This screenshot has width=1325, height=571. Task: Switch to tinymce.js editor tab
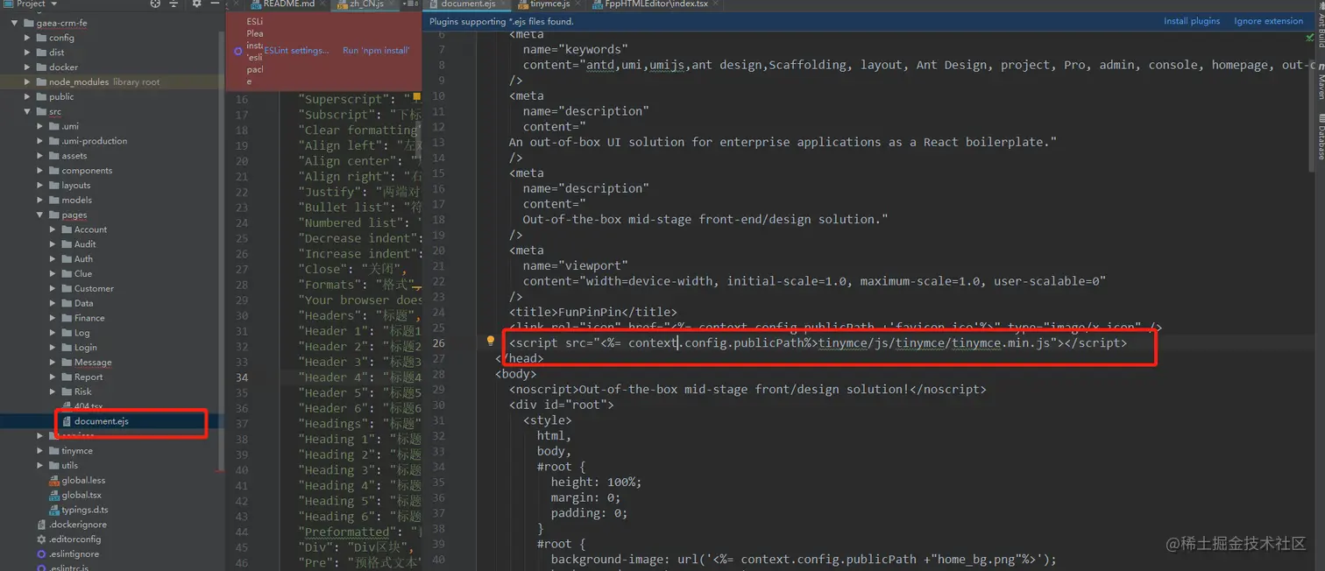click(x=551, y=4)
